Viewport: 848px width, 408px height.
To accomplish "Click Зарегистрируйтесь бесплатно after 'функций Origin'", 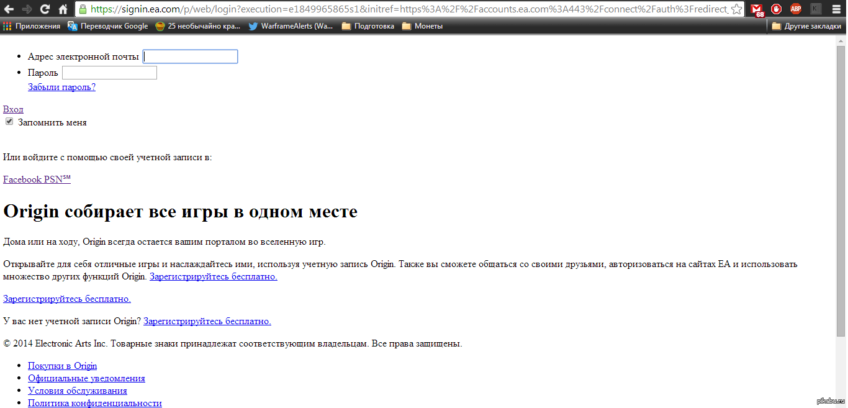I will point(214,276).
